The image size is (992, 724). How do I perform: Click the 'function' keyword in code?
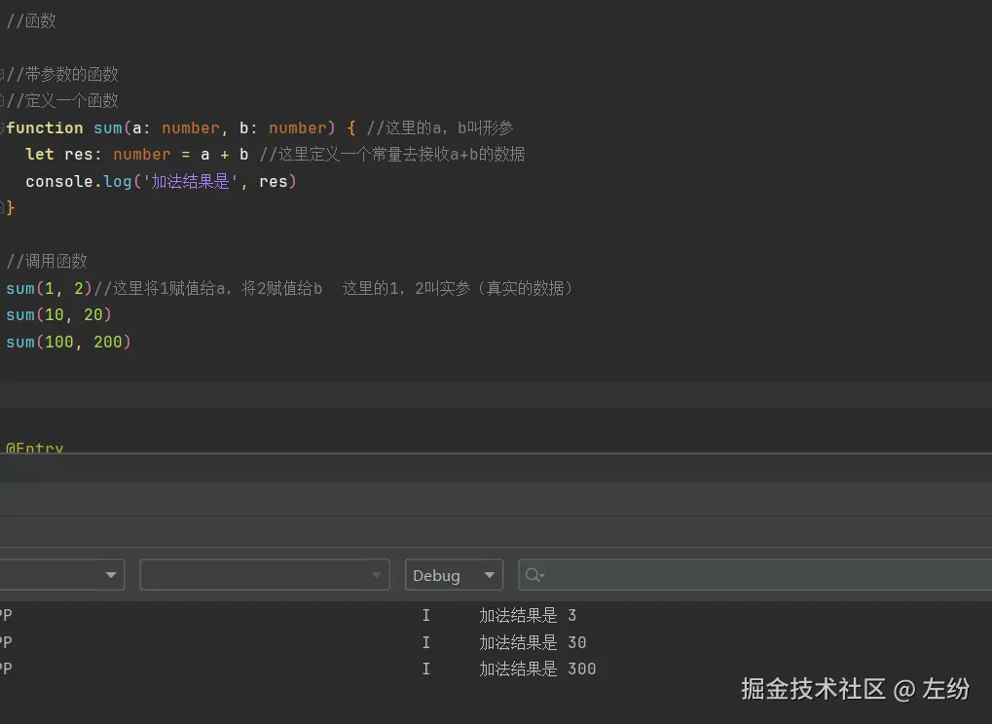click(45, 127)
